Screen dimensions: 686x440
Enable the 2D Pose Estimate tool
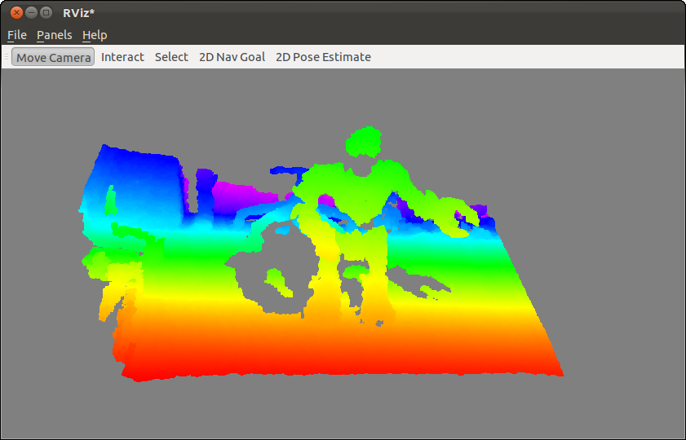click(x=323, y=57)
